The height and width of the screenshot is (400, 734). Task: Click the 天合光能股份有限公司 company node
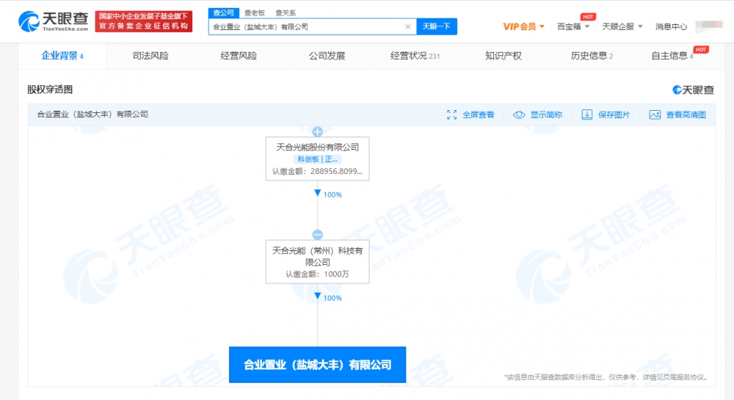(x=317, y=158)
